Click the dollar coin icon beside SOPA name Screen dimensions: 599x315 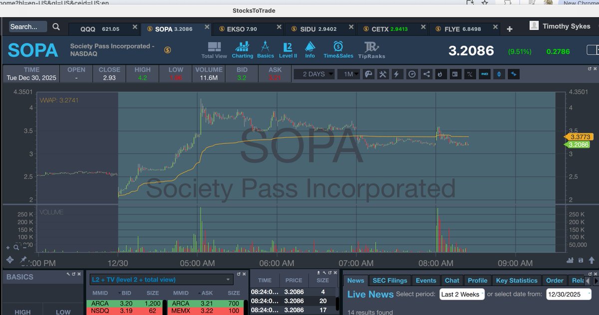167,50
